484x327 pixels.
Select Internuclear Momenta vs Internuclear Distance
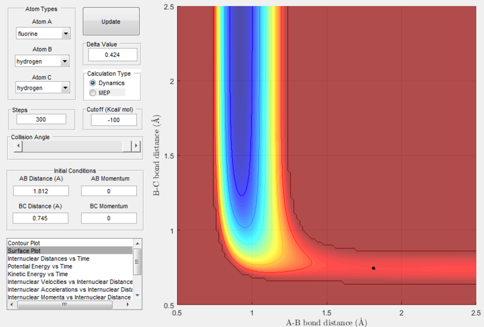click(70, 297)
